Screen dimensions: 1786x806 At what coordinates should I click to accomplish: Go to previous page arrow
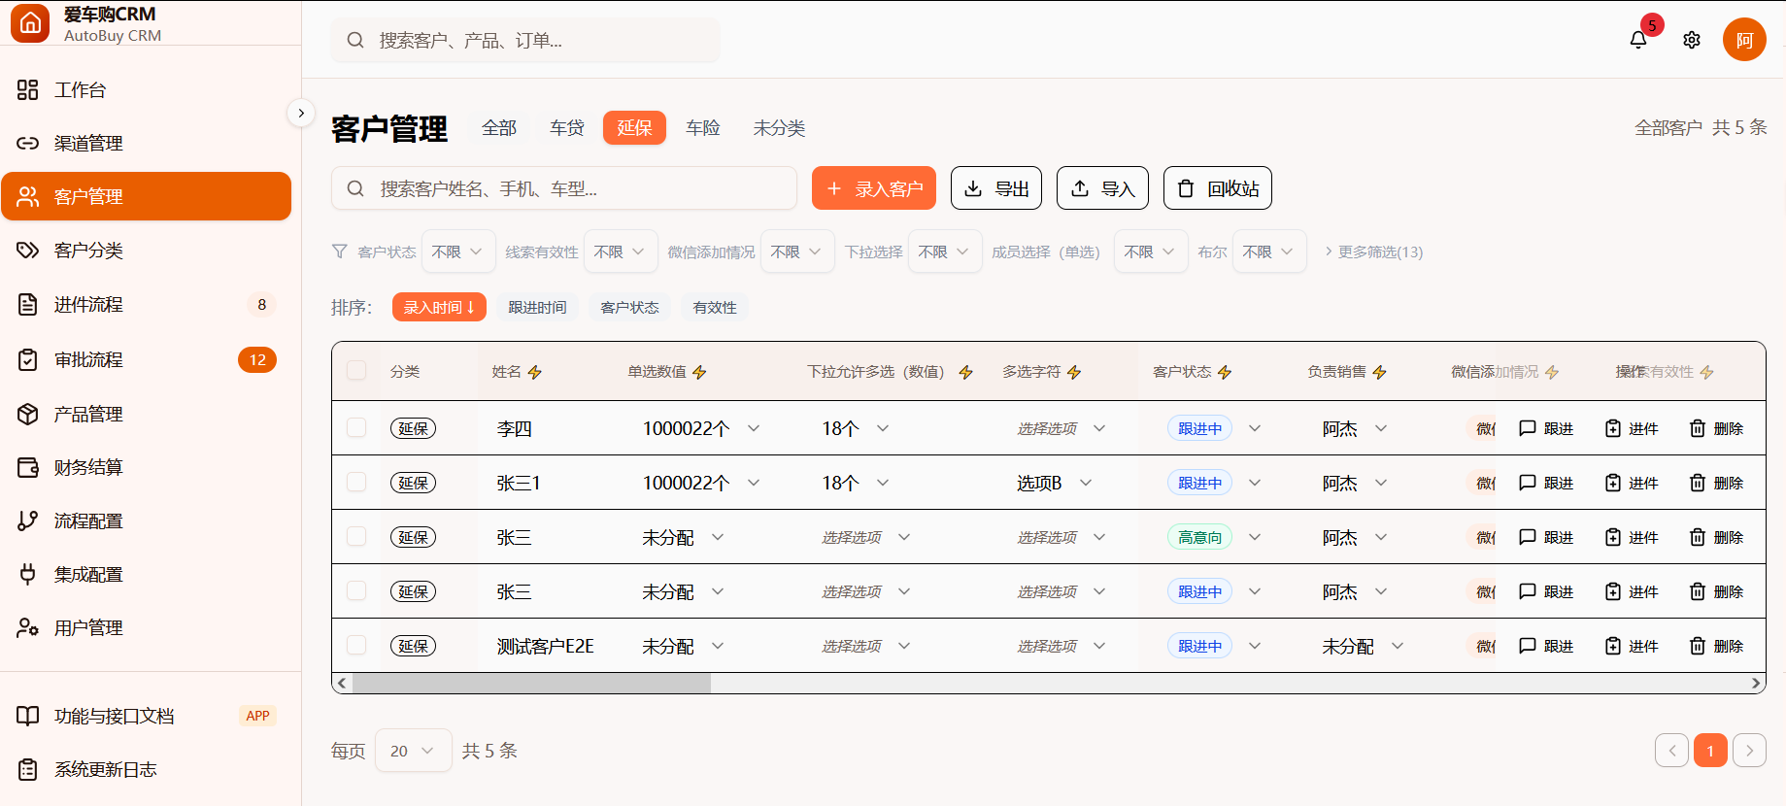point(1671,751)
